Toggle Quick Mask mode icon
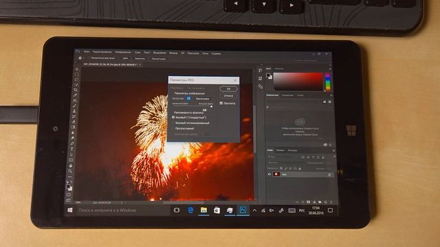This screenshot has width=440, height=247. (x=69, y=195)
